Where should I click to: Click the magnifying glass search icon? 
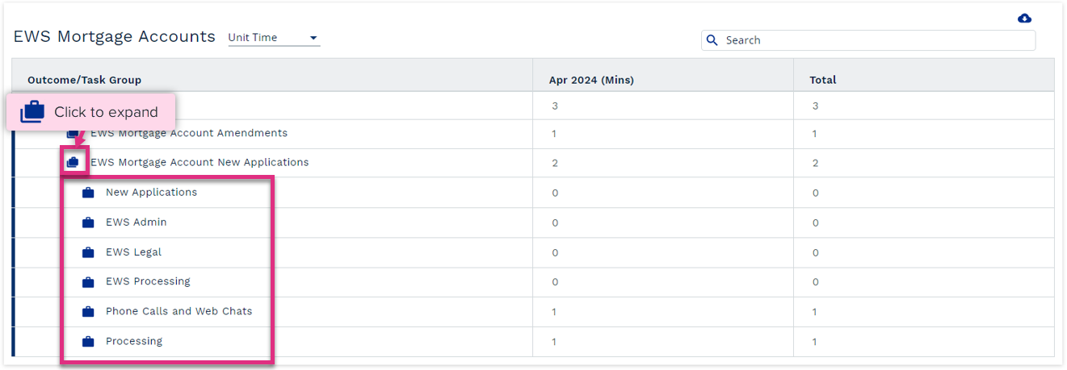pyautogui.click(x=712, y=40)
